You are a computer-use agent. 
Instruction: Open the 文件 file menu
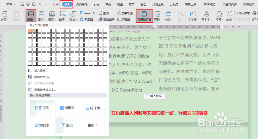tap(9, 4)
